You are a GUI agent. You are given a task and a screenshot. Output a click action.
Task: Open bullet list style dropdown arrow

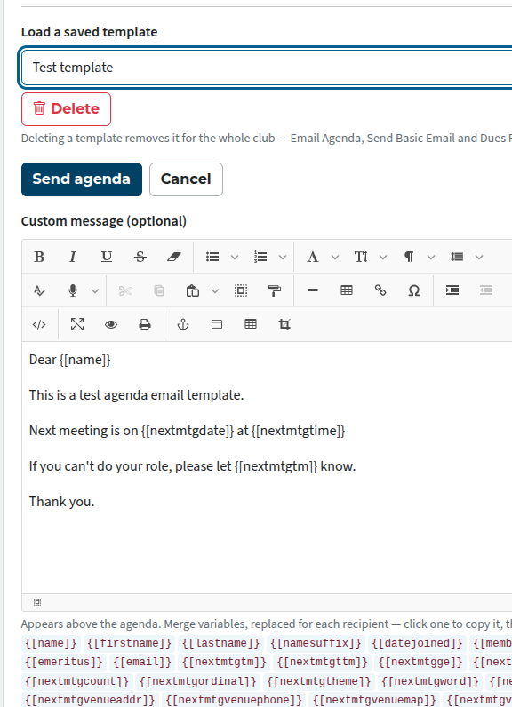pos(235,257)
